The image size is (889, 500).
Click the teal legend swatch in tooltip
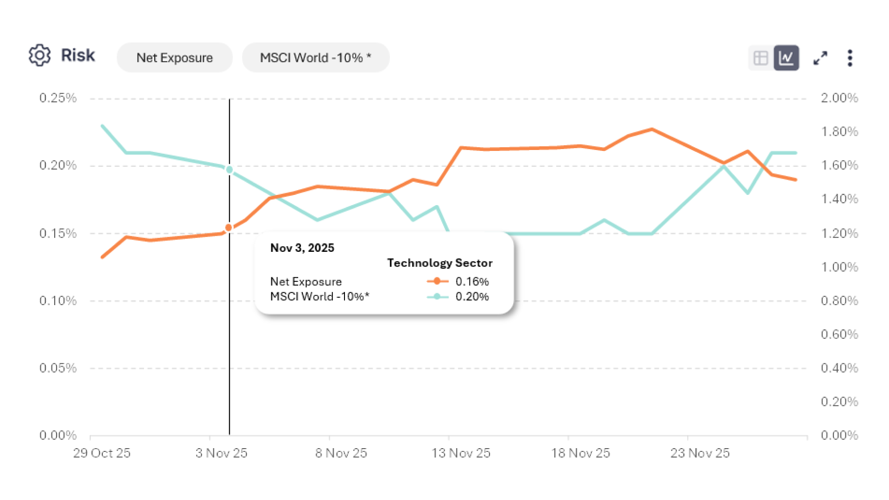click(437, 296)
